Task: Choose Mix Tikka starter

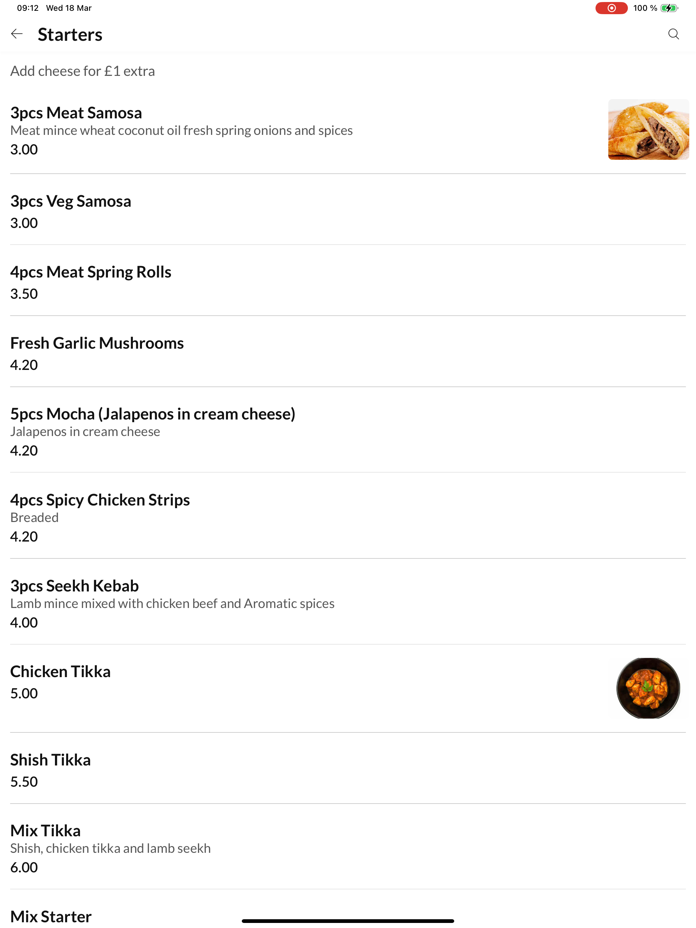Action: click(x=348, y=847)
